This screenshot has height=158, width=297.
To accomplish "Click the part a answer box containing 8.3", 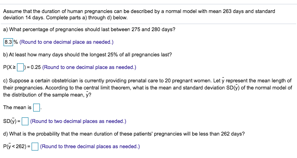I will click(8, 42).
